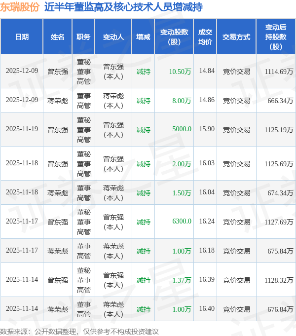Click 曾东强 name in 2025-11-19 row
Image resolution: width=296 pixels, height=336 pixels.
pyautogui.click(x=58, y=130)
